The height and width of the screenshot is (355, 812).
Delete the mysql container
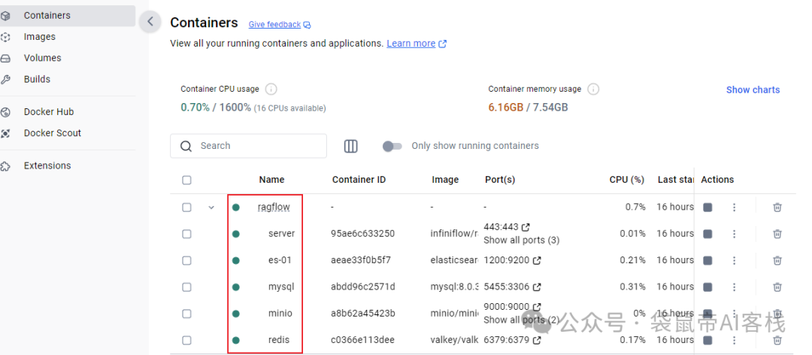(777, 287)
